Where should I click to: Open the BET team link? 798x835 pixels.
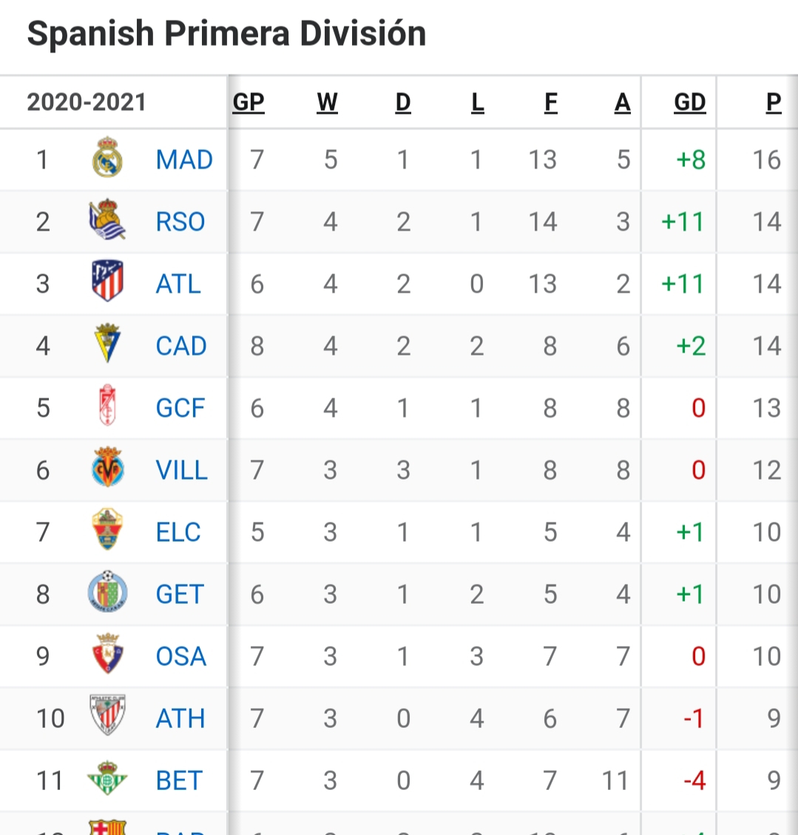(x=179, y=780)
